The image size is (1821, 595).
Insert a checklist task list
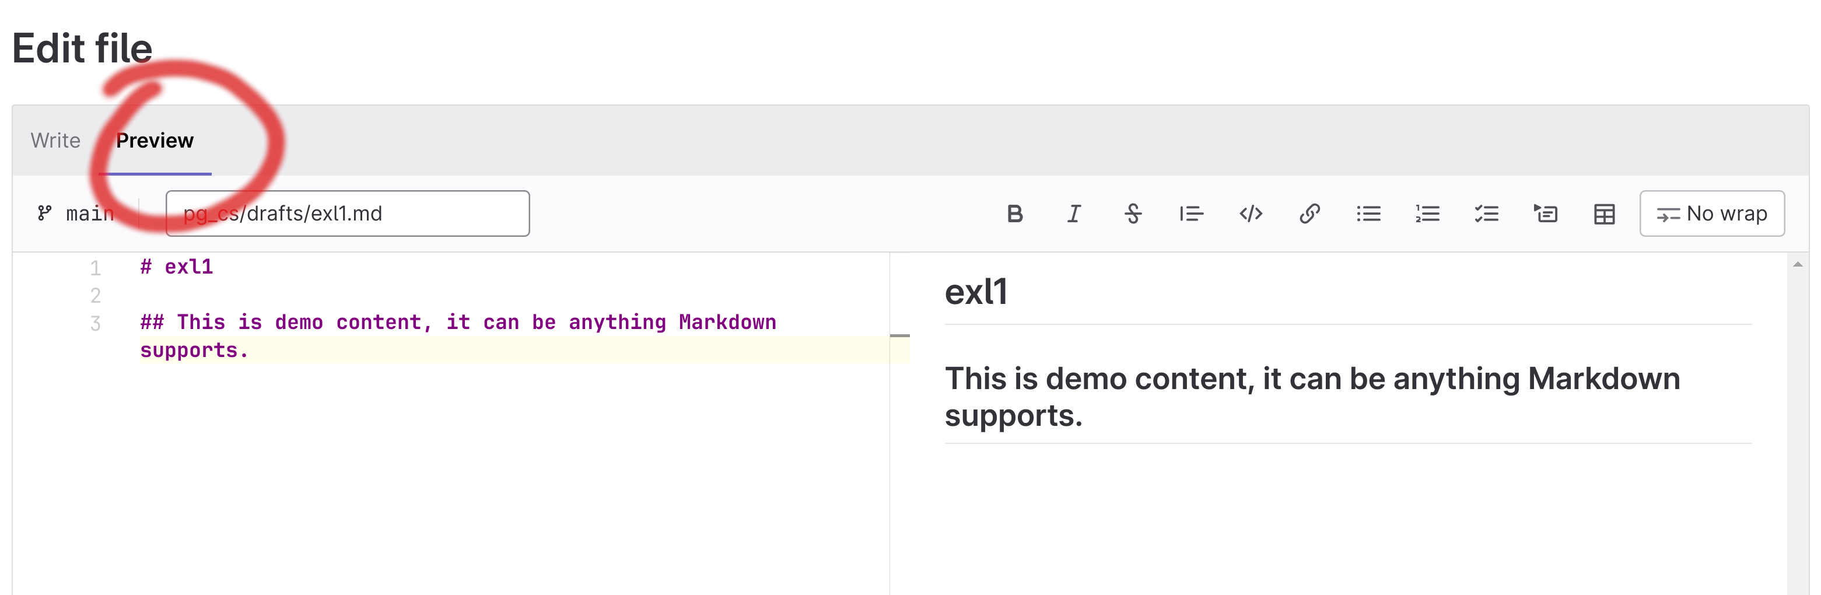[1487, 213]
